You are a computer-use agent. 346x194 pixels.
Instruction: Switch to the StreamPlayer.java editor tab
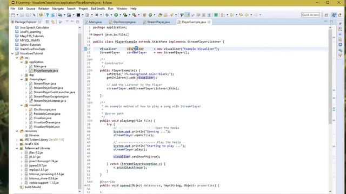coord(157,22)
